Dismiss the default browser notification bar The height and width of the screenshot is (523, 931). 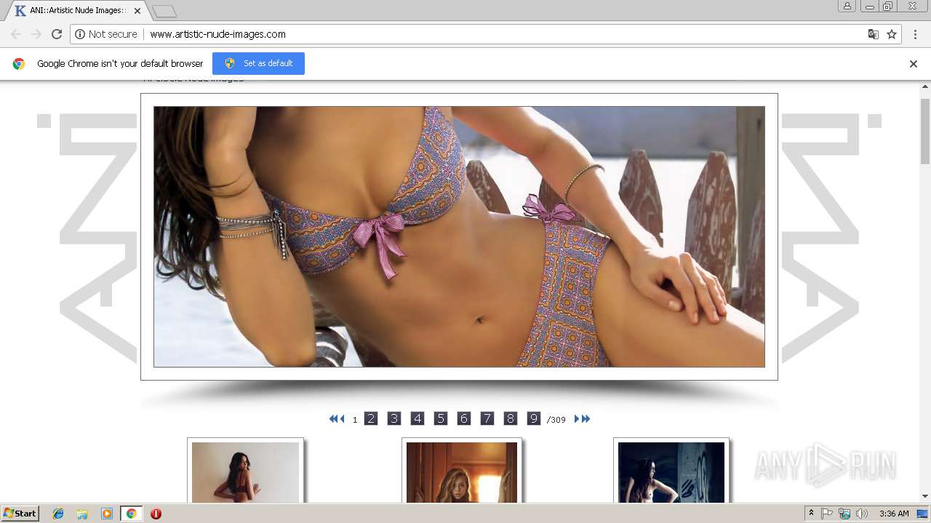click(914, 64)
